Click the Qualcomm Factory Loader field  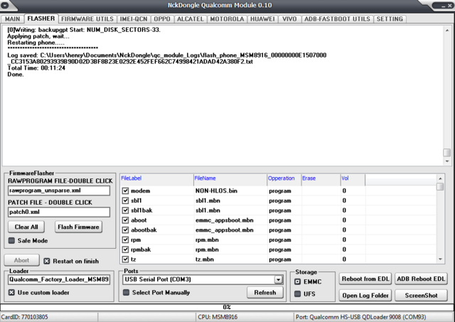click(x=59, y=279)
